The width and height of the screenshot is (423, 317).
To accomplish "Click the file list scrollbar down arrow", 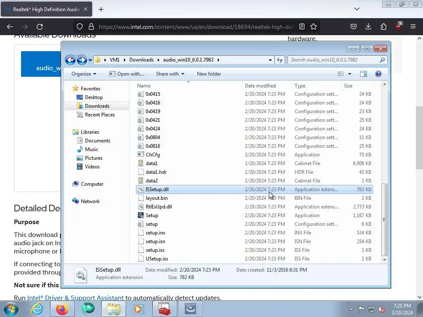I will [385, 260].
